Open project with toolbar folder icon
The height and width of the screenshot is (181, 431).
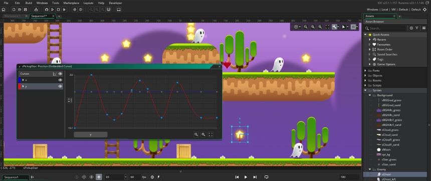pos(20,10)
